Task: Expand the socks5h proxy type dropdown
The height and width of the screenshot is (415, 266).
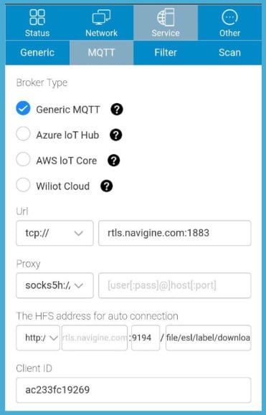Action: point(54,285)
